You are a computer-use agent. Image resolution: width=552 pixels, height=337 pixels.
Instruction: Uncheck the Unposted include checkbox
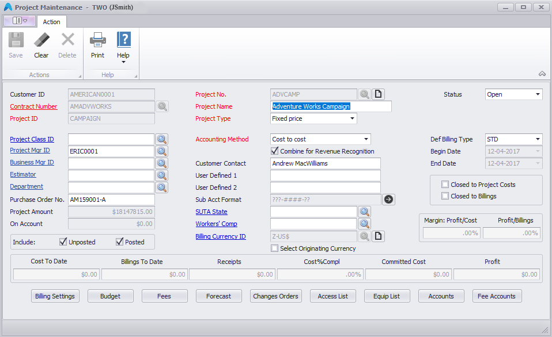tap(63, 242)
